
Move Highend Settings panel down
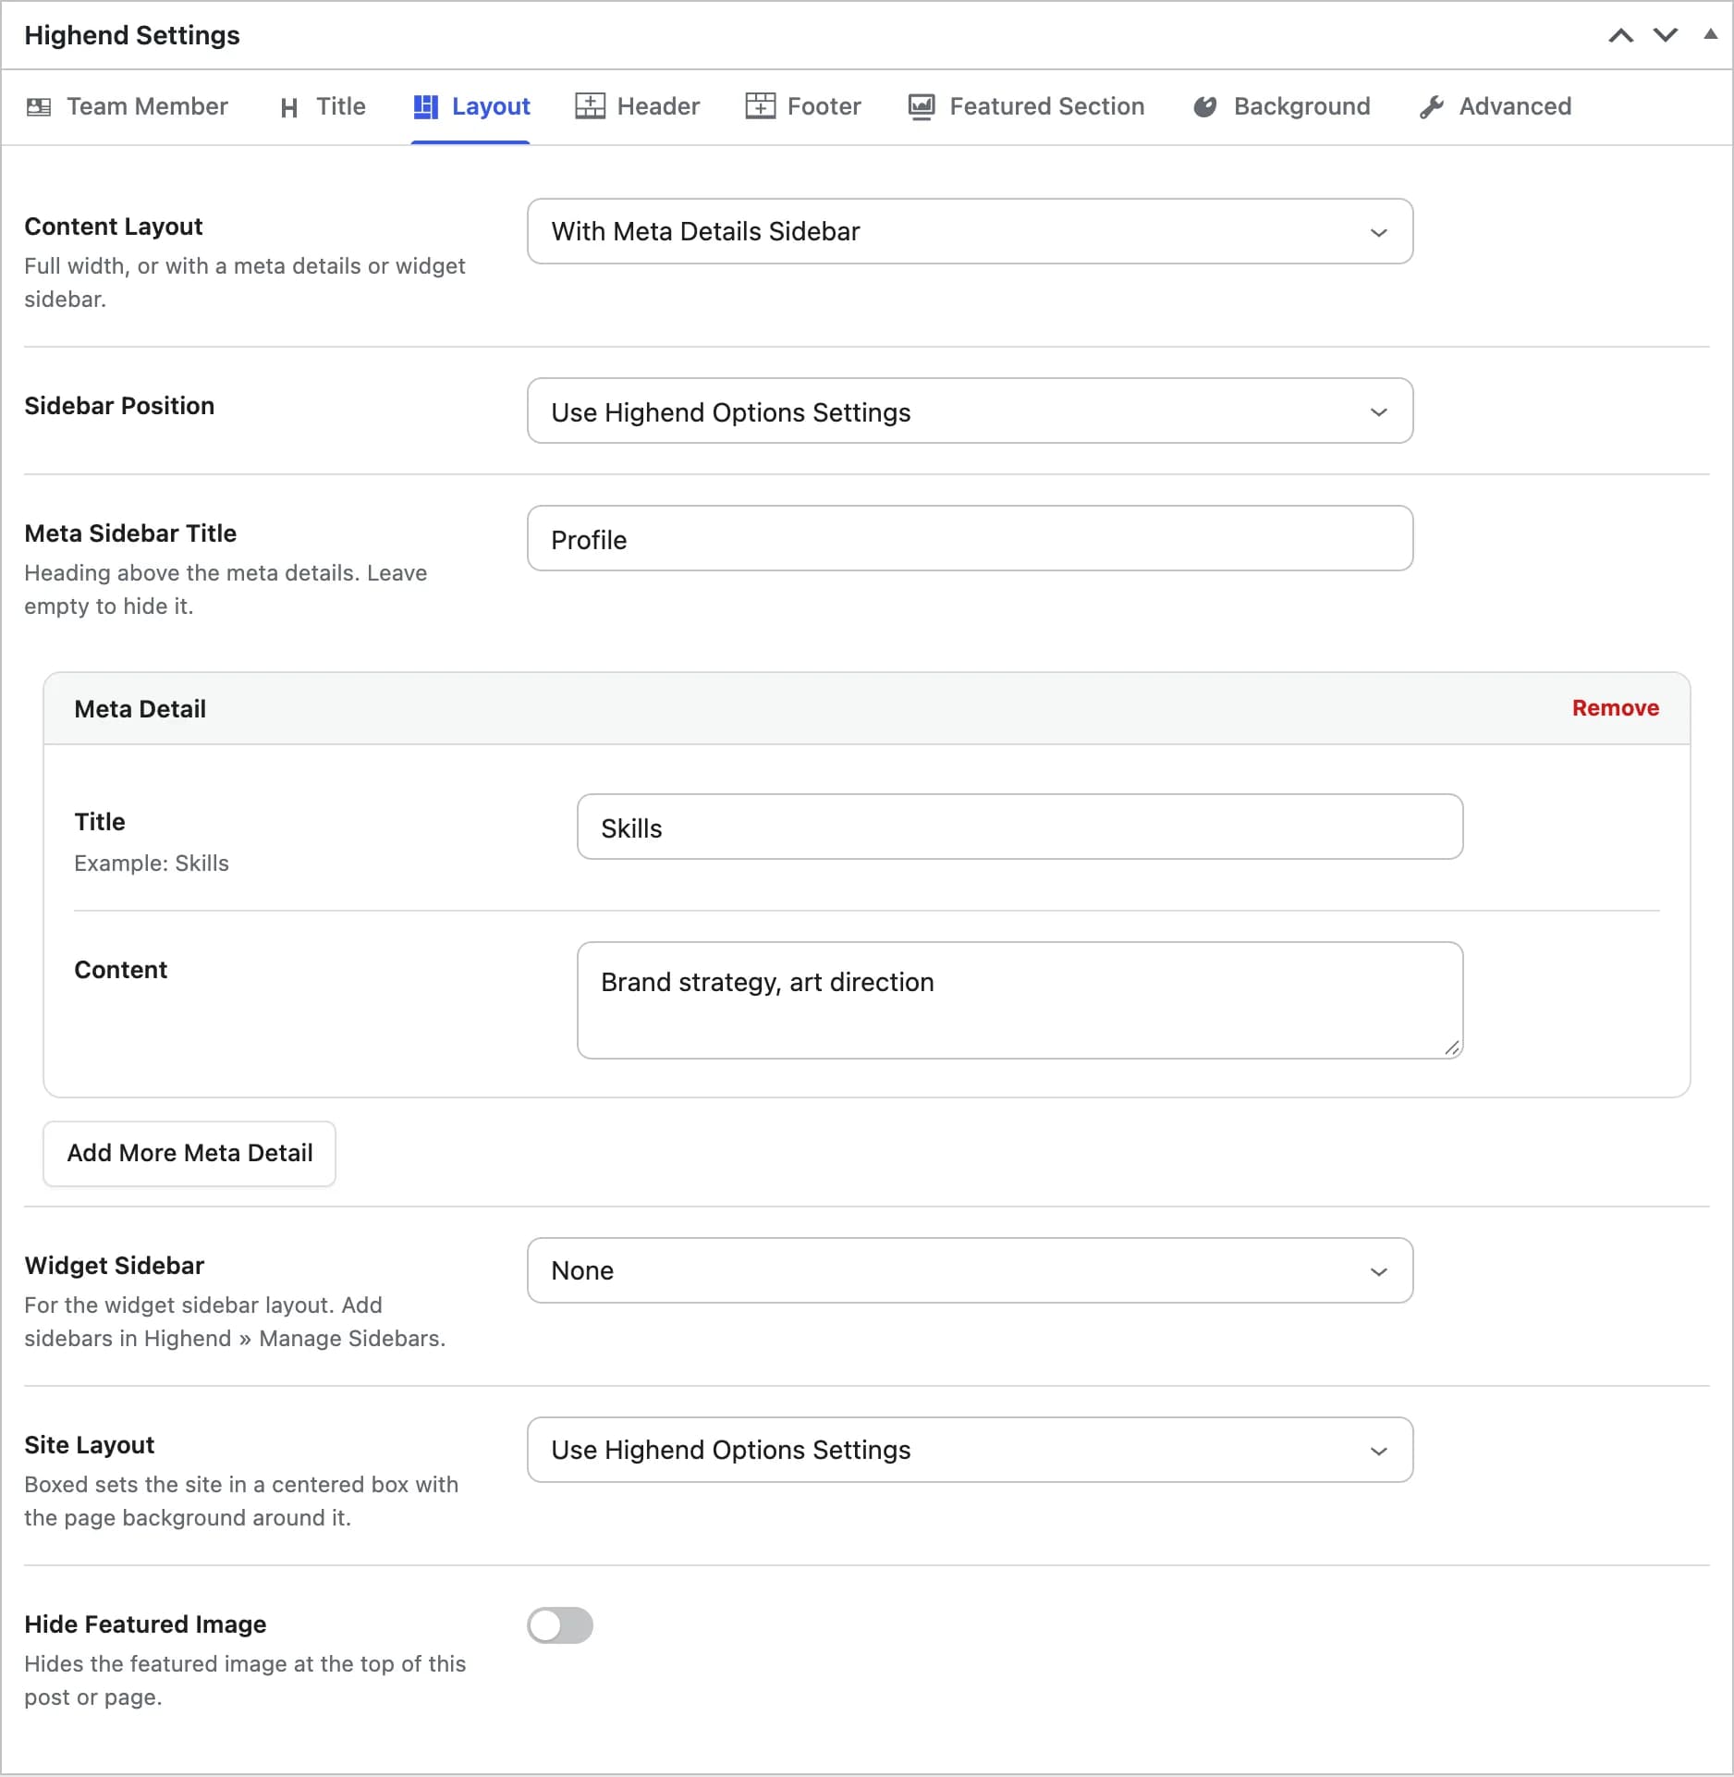(1666, 35)
